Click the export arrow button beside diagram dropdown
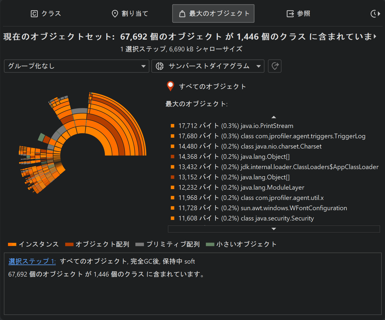Viewport: 385px width, 320px height. (x=275, y=66)
